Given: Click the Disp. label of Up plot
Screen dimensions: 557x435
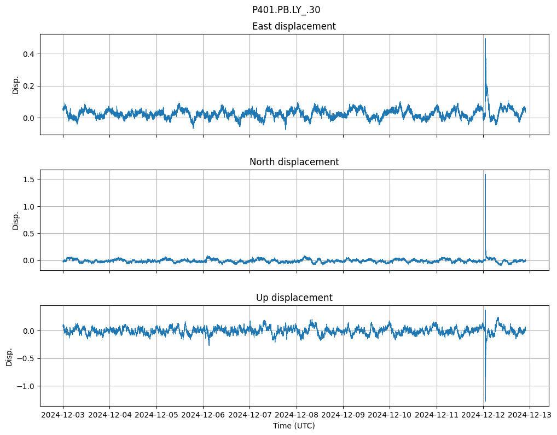Looking at the screenshot, I should click(x=9, y=356).
